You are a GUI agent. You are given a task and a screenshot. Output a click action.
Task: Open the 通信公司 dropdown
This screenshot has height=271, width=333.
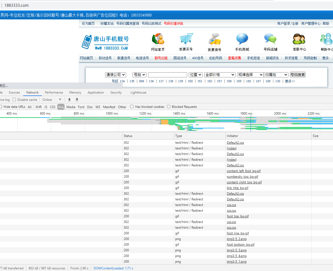click(x=116, y=75)
